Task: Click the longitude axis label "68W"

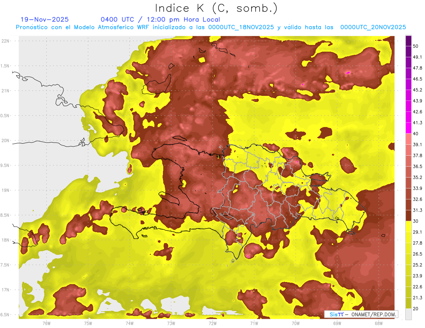Action: [x=378, y=323]
